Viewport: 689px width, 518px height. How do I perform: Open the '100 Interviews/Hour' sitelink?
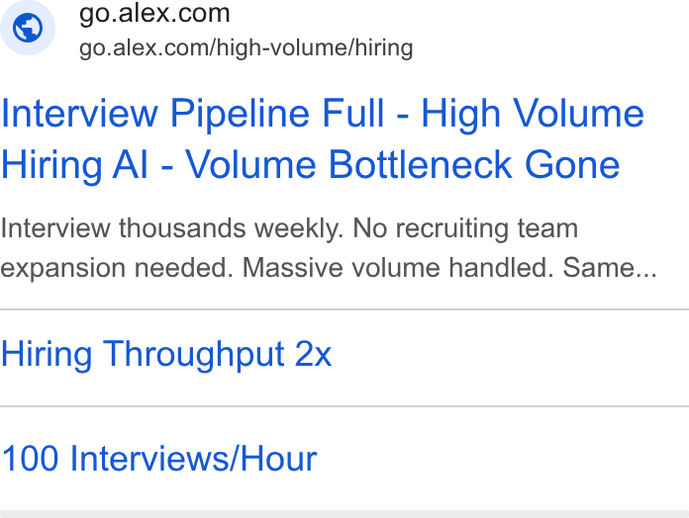(x=159, y=459)
